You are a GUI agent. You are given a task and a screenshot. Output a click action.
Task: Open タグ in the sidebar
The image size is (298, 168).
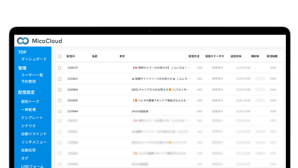click(x=25, y=158)
